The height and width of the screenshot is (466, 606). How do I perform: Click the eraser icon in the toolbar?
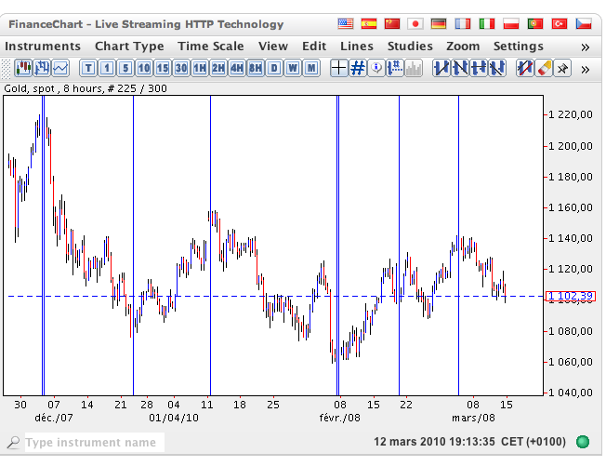click(x=544, y=67)
